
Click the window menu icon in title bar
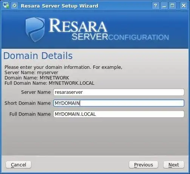point(6,6)
